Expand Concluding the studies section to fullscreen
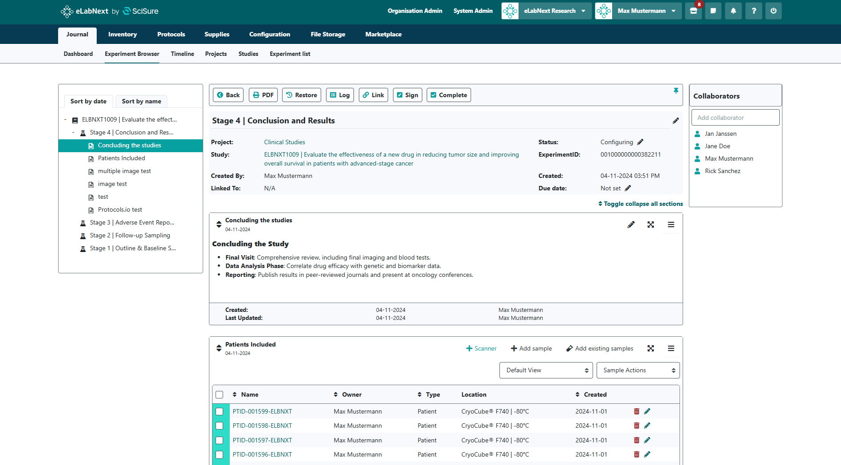841x465 pixels. coord(650,225)
